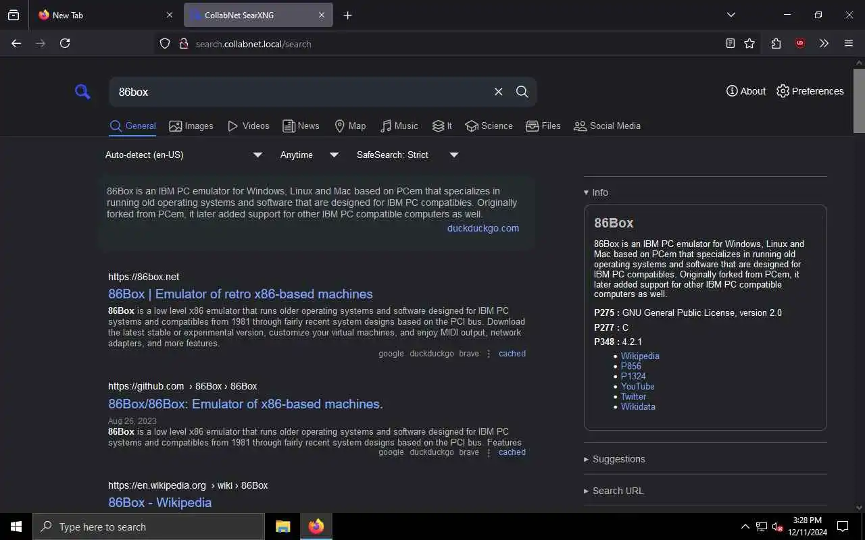Open the Windows Start menu
This screenshot has height=540, width=865.
tap(16, 526)
